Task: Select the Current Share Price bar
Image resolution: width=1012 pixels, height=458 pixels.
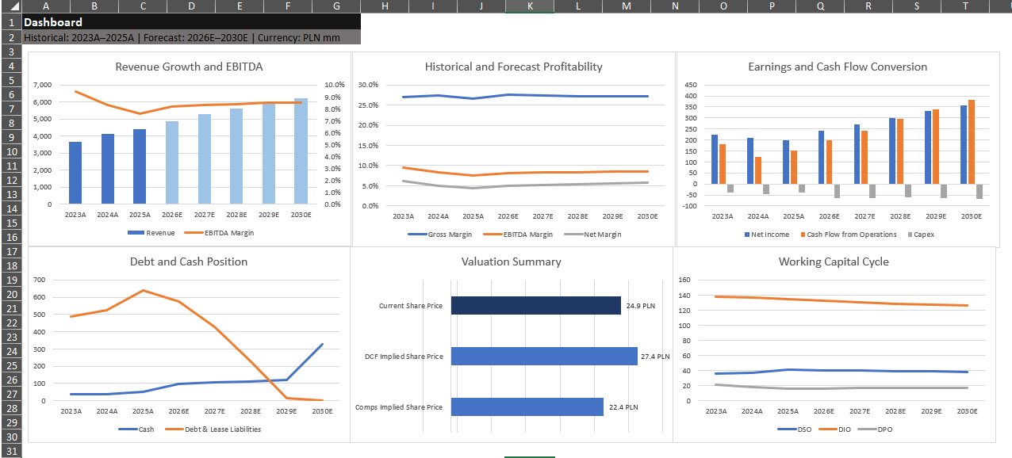Action: (536, 305)
